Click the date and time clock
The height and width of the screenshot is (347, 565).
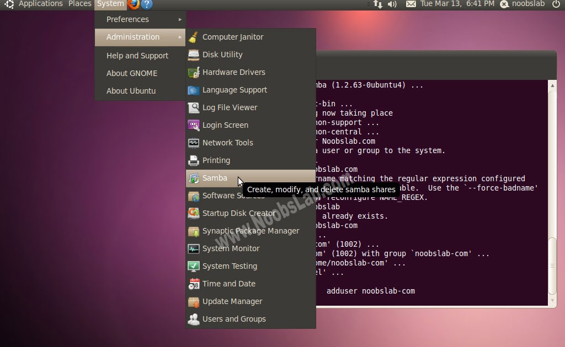pos(457,4)
